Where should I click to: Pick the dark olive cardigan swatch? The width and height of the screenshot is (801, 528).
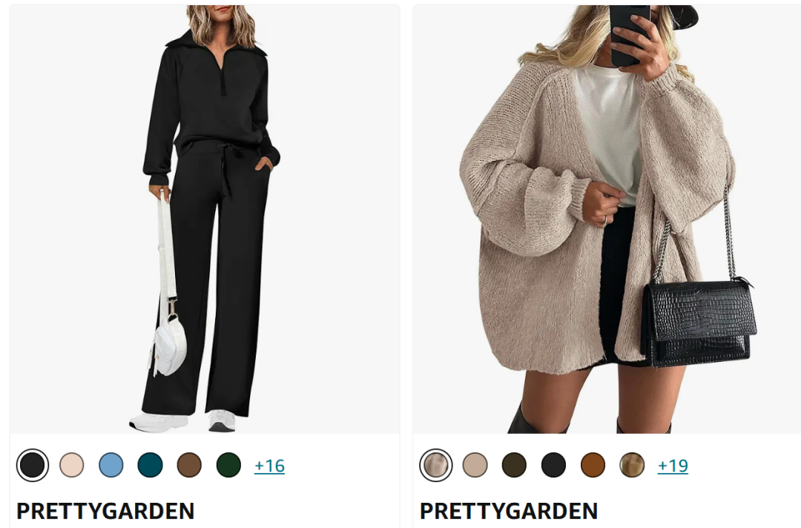[515, 465]
